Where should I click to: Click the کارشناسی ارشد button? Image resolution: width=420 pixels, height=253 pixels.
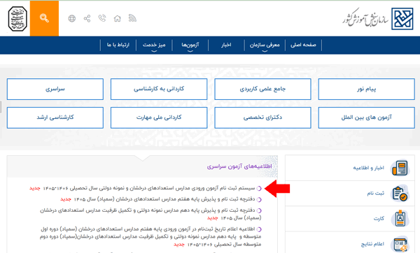(x=55, y=117)
